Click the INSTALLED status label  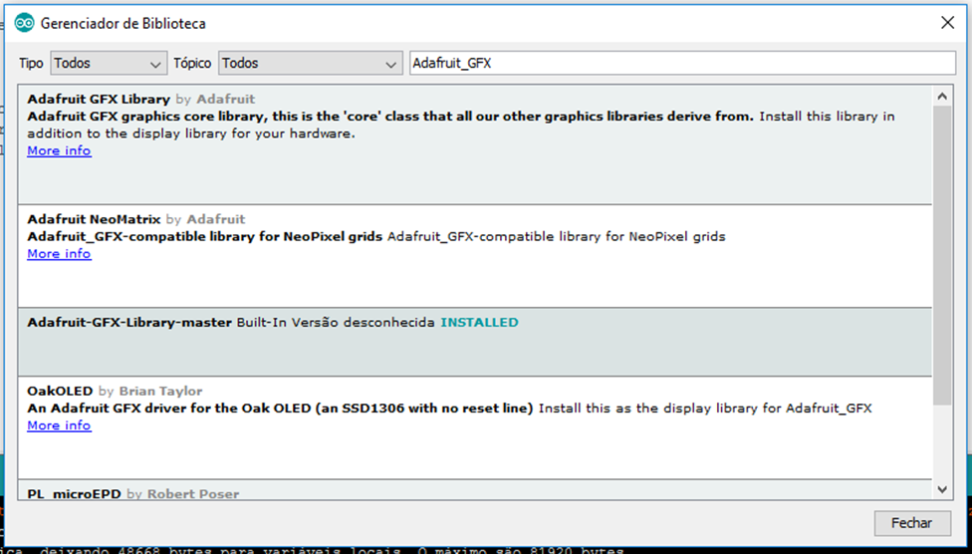479,323
